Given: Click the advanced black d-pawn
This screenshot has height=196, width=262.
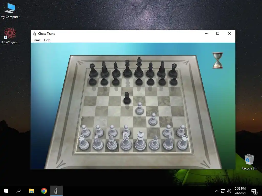Looking at the screenshot, I should pyautogui.click(x=127, y=98).
